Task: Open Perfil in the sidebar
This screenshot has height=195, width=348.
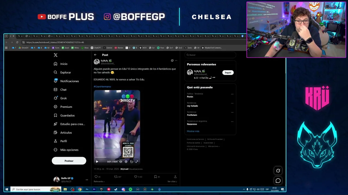Action: tap(60, 141)
